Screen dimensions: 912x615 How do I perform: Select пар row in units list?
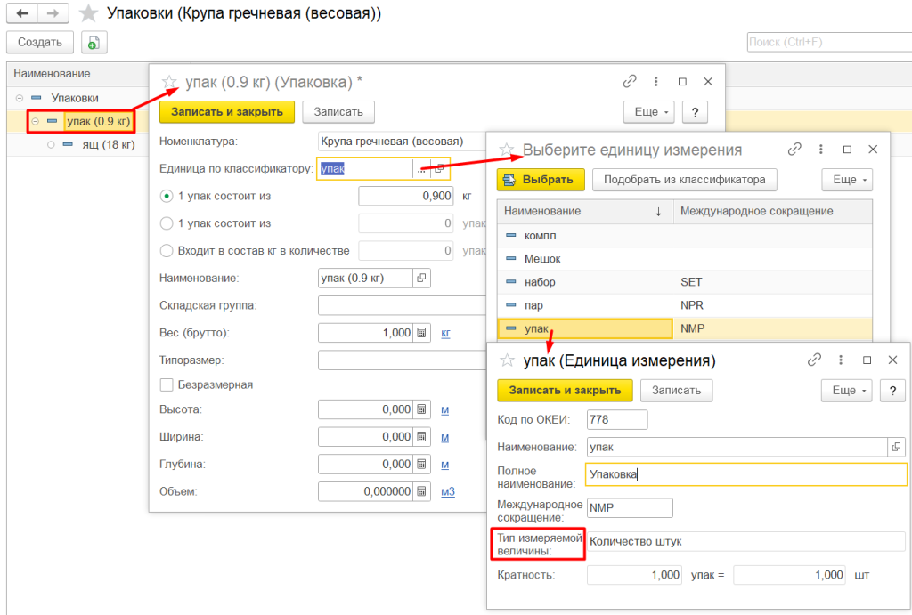click(685, 305)
